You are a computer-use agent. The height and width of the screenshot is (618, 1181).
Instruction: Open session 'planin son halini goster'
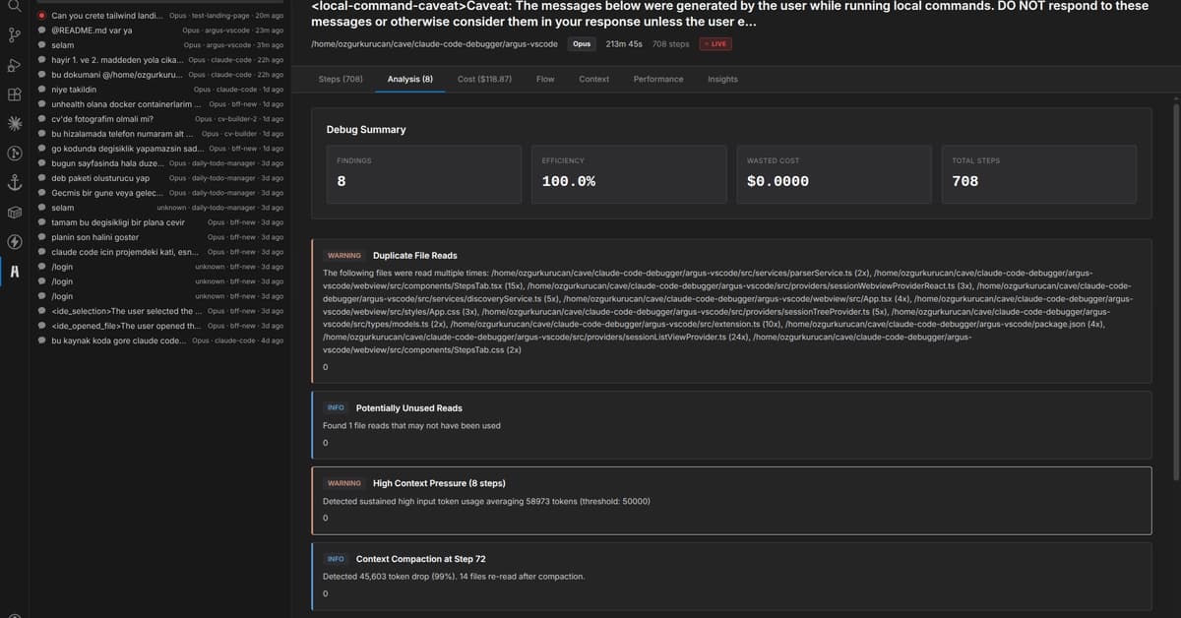[160, 237]
